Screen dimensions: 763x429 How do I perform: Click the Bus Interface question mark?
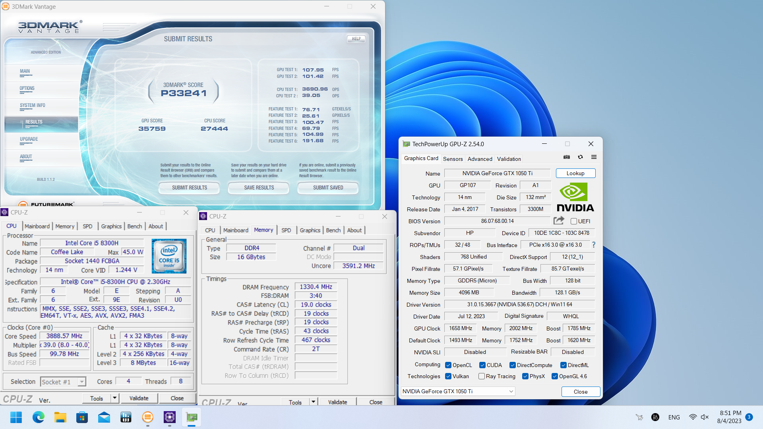point(594,245)
